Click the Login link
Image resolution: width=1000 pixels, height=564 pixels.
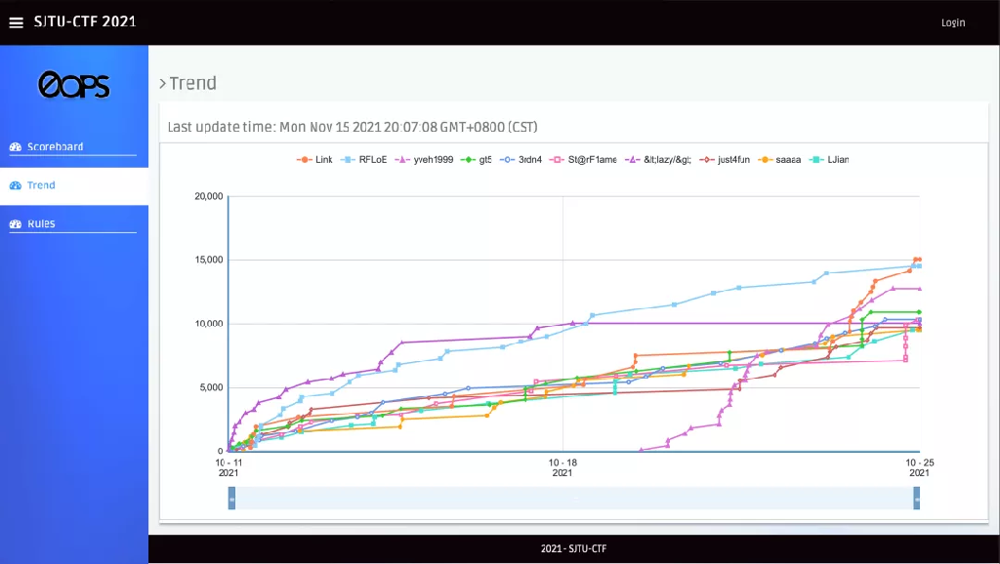[x=952, y=22]
